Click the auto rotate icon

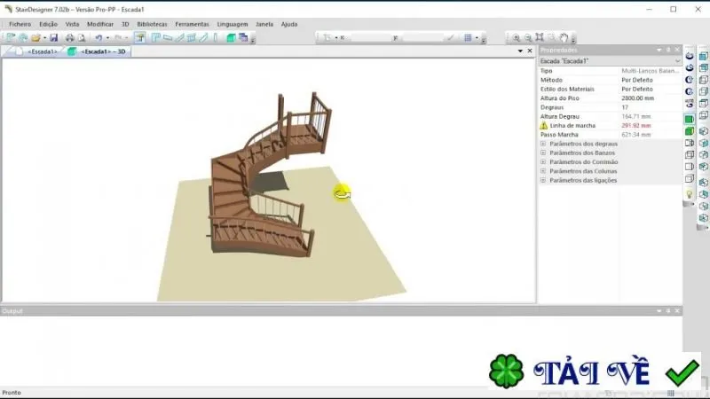[690, 103]
